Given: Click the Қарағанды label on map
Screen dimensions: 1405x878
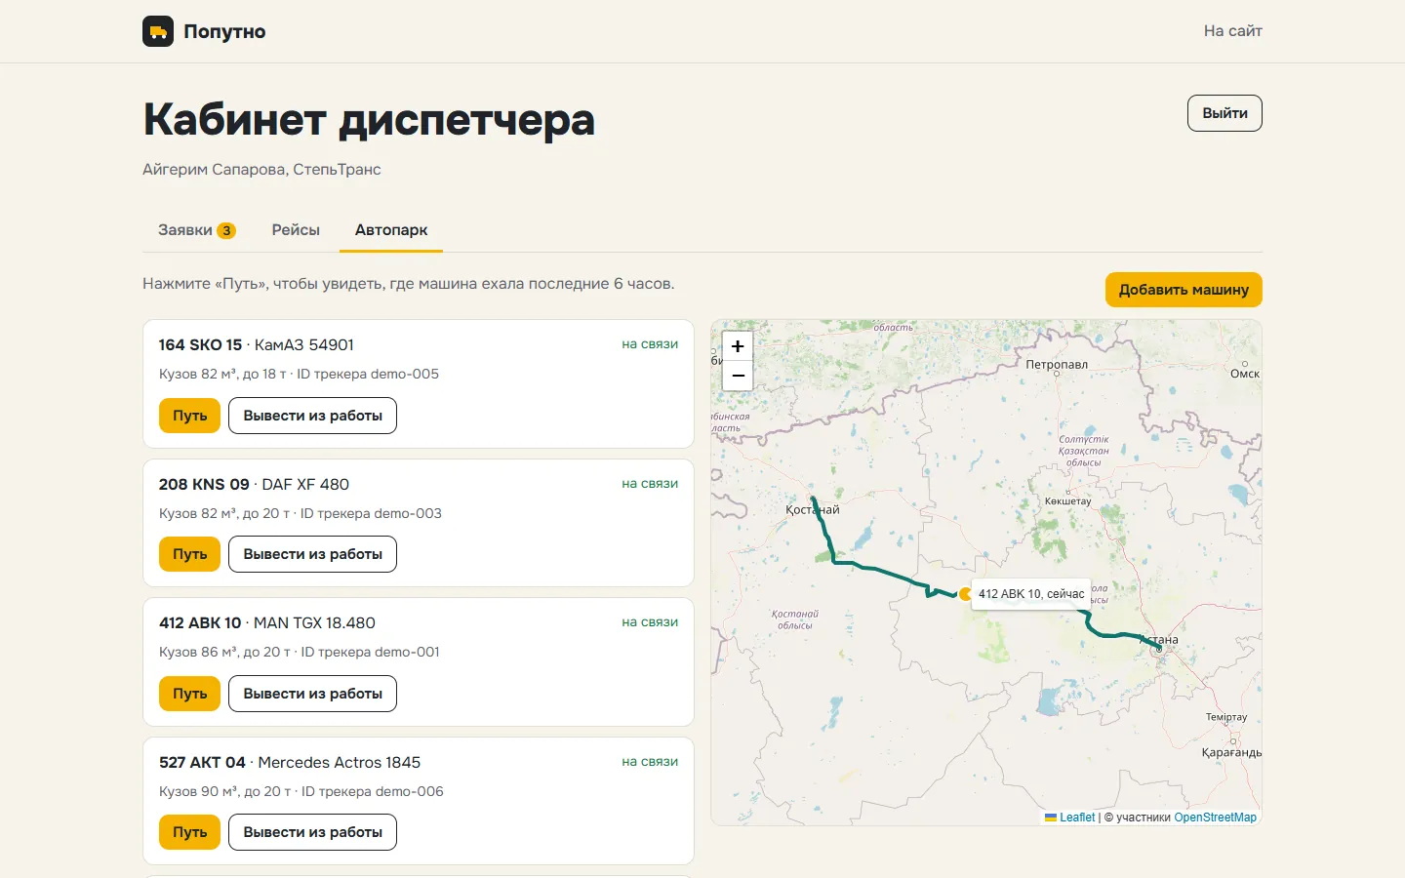Looking at the screenshot, I should [x=1231, y=752].
